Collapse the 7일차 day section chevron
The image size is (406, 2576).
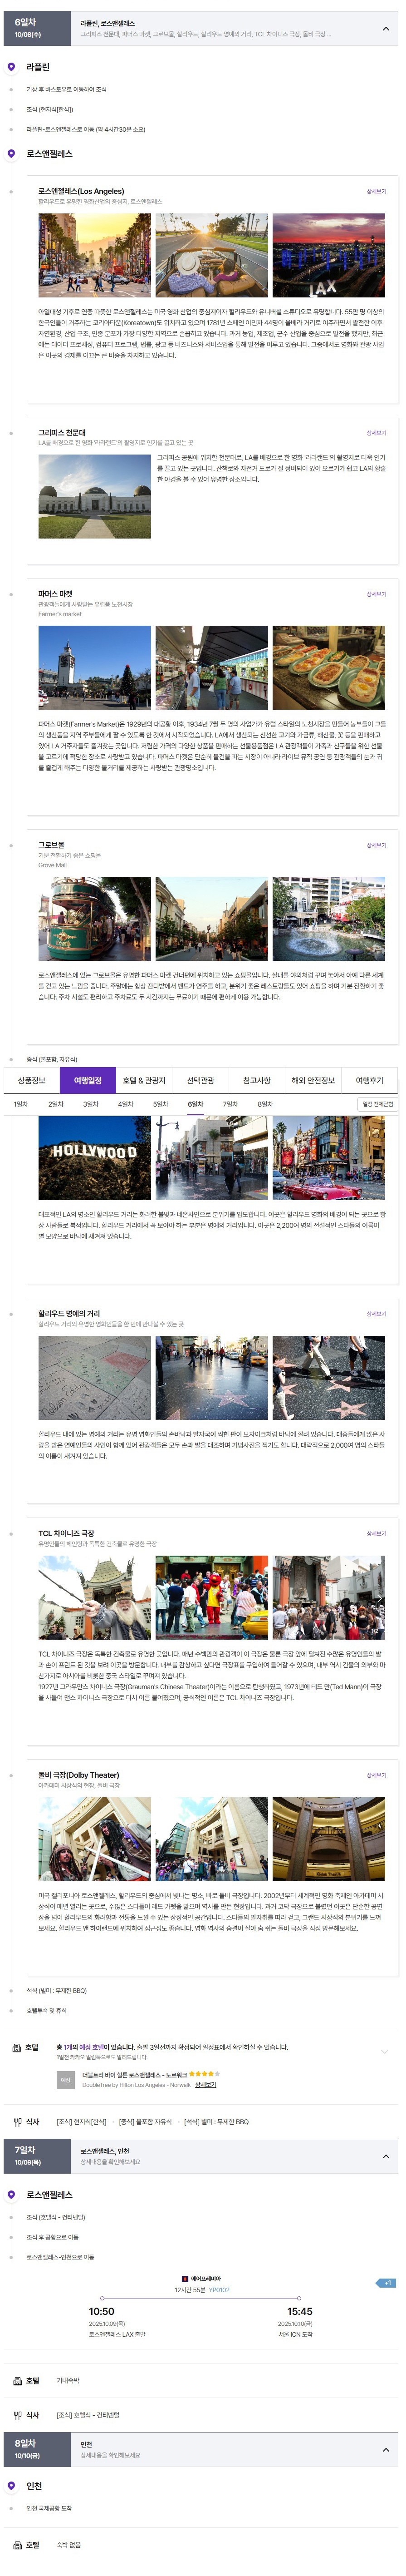[x=386, y=2157]
